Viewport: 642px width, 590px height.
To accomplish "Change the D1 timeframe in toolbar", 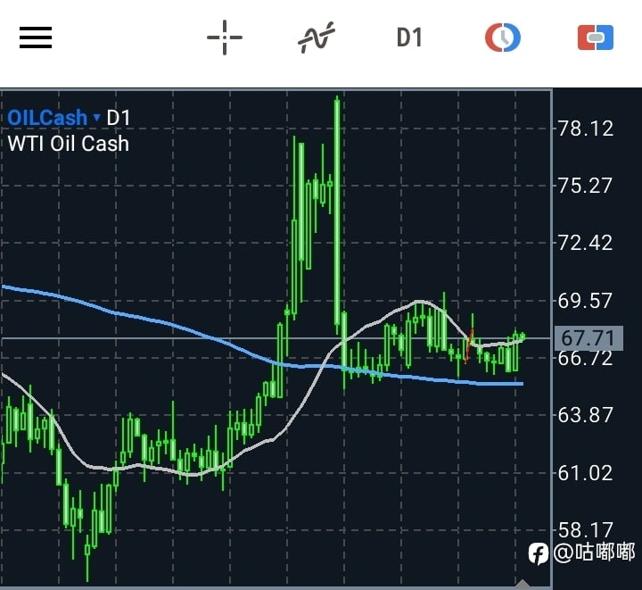I will click(409, 37).
